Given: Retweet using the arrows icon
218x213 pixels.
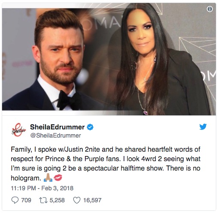Looking at the screenshot, I should [x=43, y=200].
